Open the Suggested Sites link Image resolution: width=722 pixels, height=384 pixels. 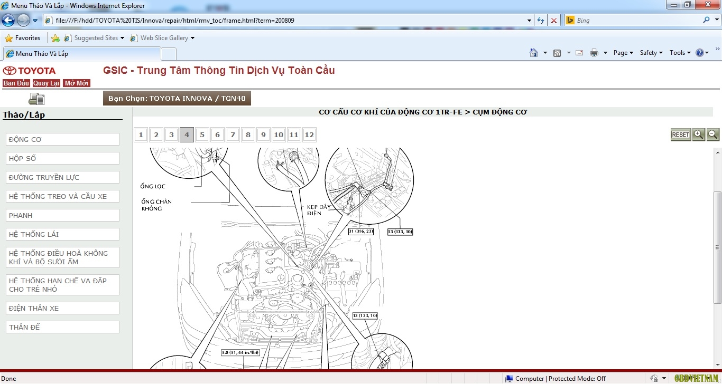point(94,38)
